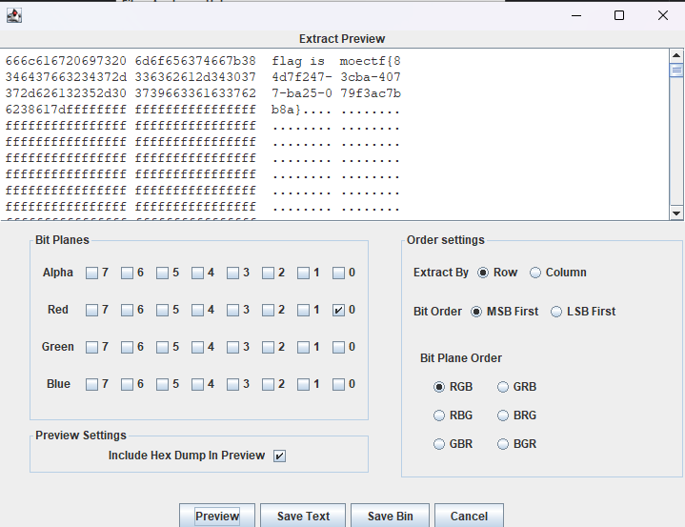
Task: Check the Green bit plane 0 checkbox
Action: coord(338,347)
